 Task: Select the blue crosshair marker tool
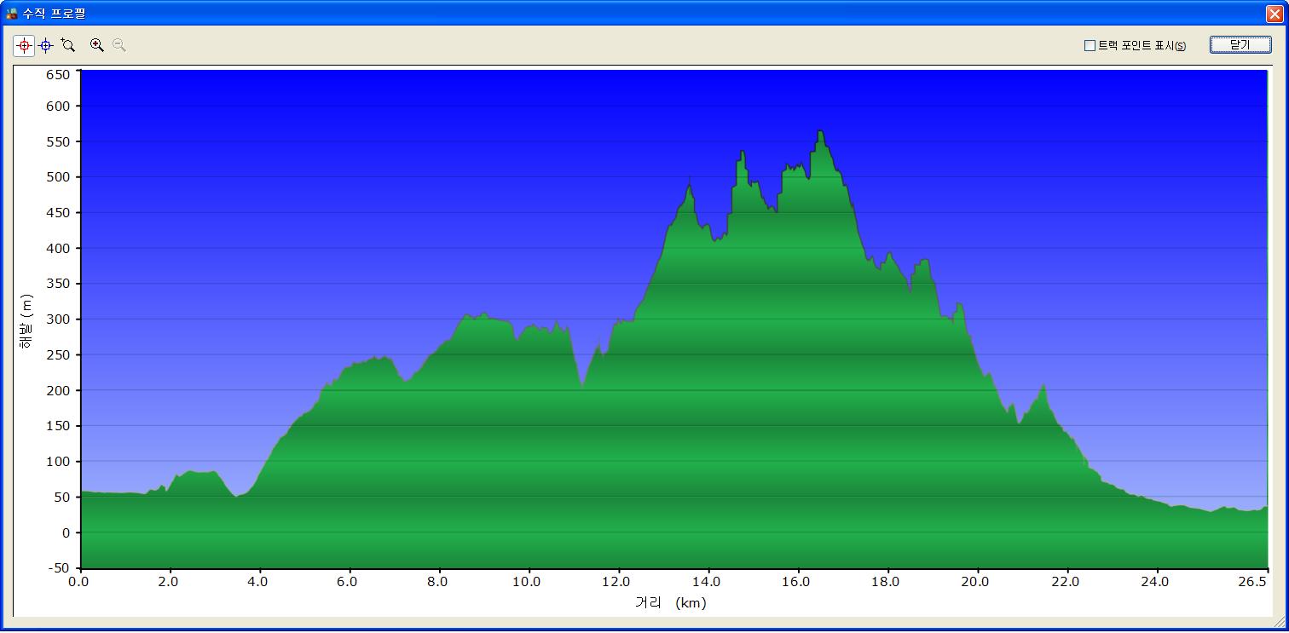[46, 46]
